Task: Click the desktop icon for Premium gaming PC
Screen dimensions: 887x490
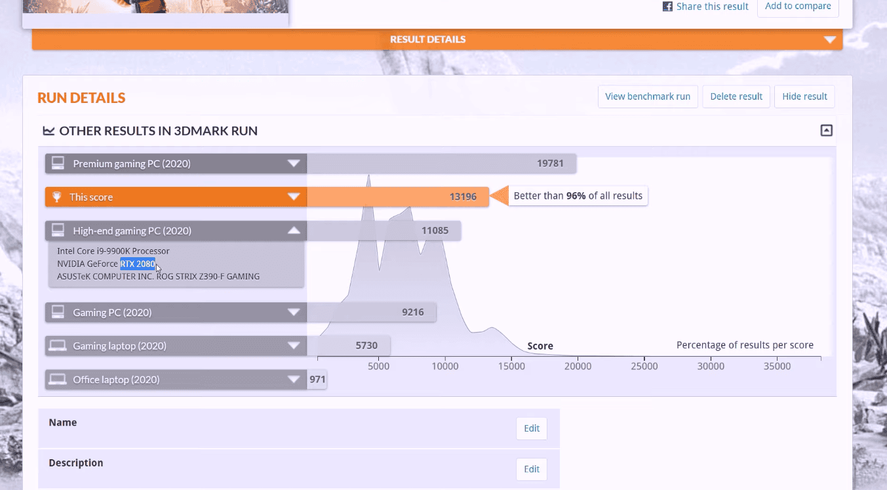Action: pos(58,163)
